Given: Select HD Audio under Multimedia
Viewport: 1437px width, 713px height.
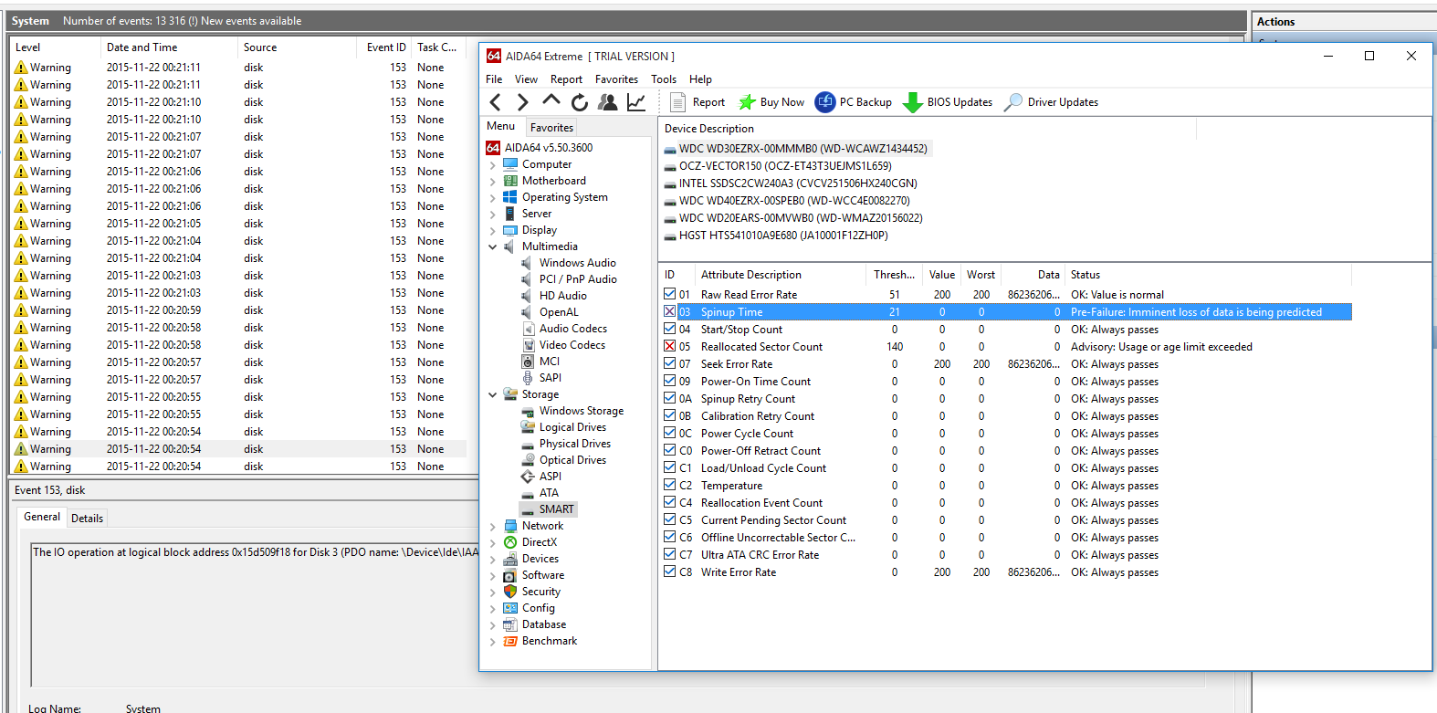Looking at the screenshot, I should (562, 296).
